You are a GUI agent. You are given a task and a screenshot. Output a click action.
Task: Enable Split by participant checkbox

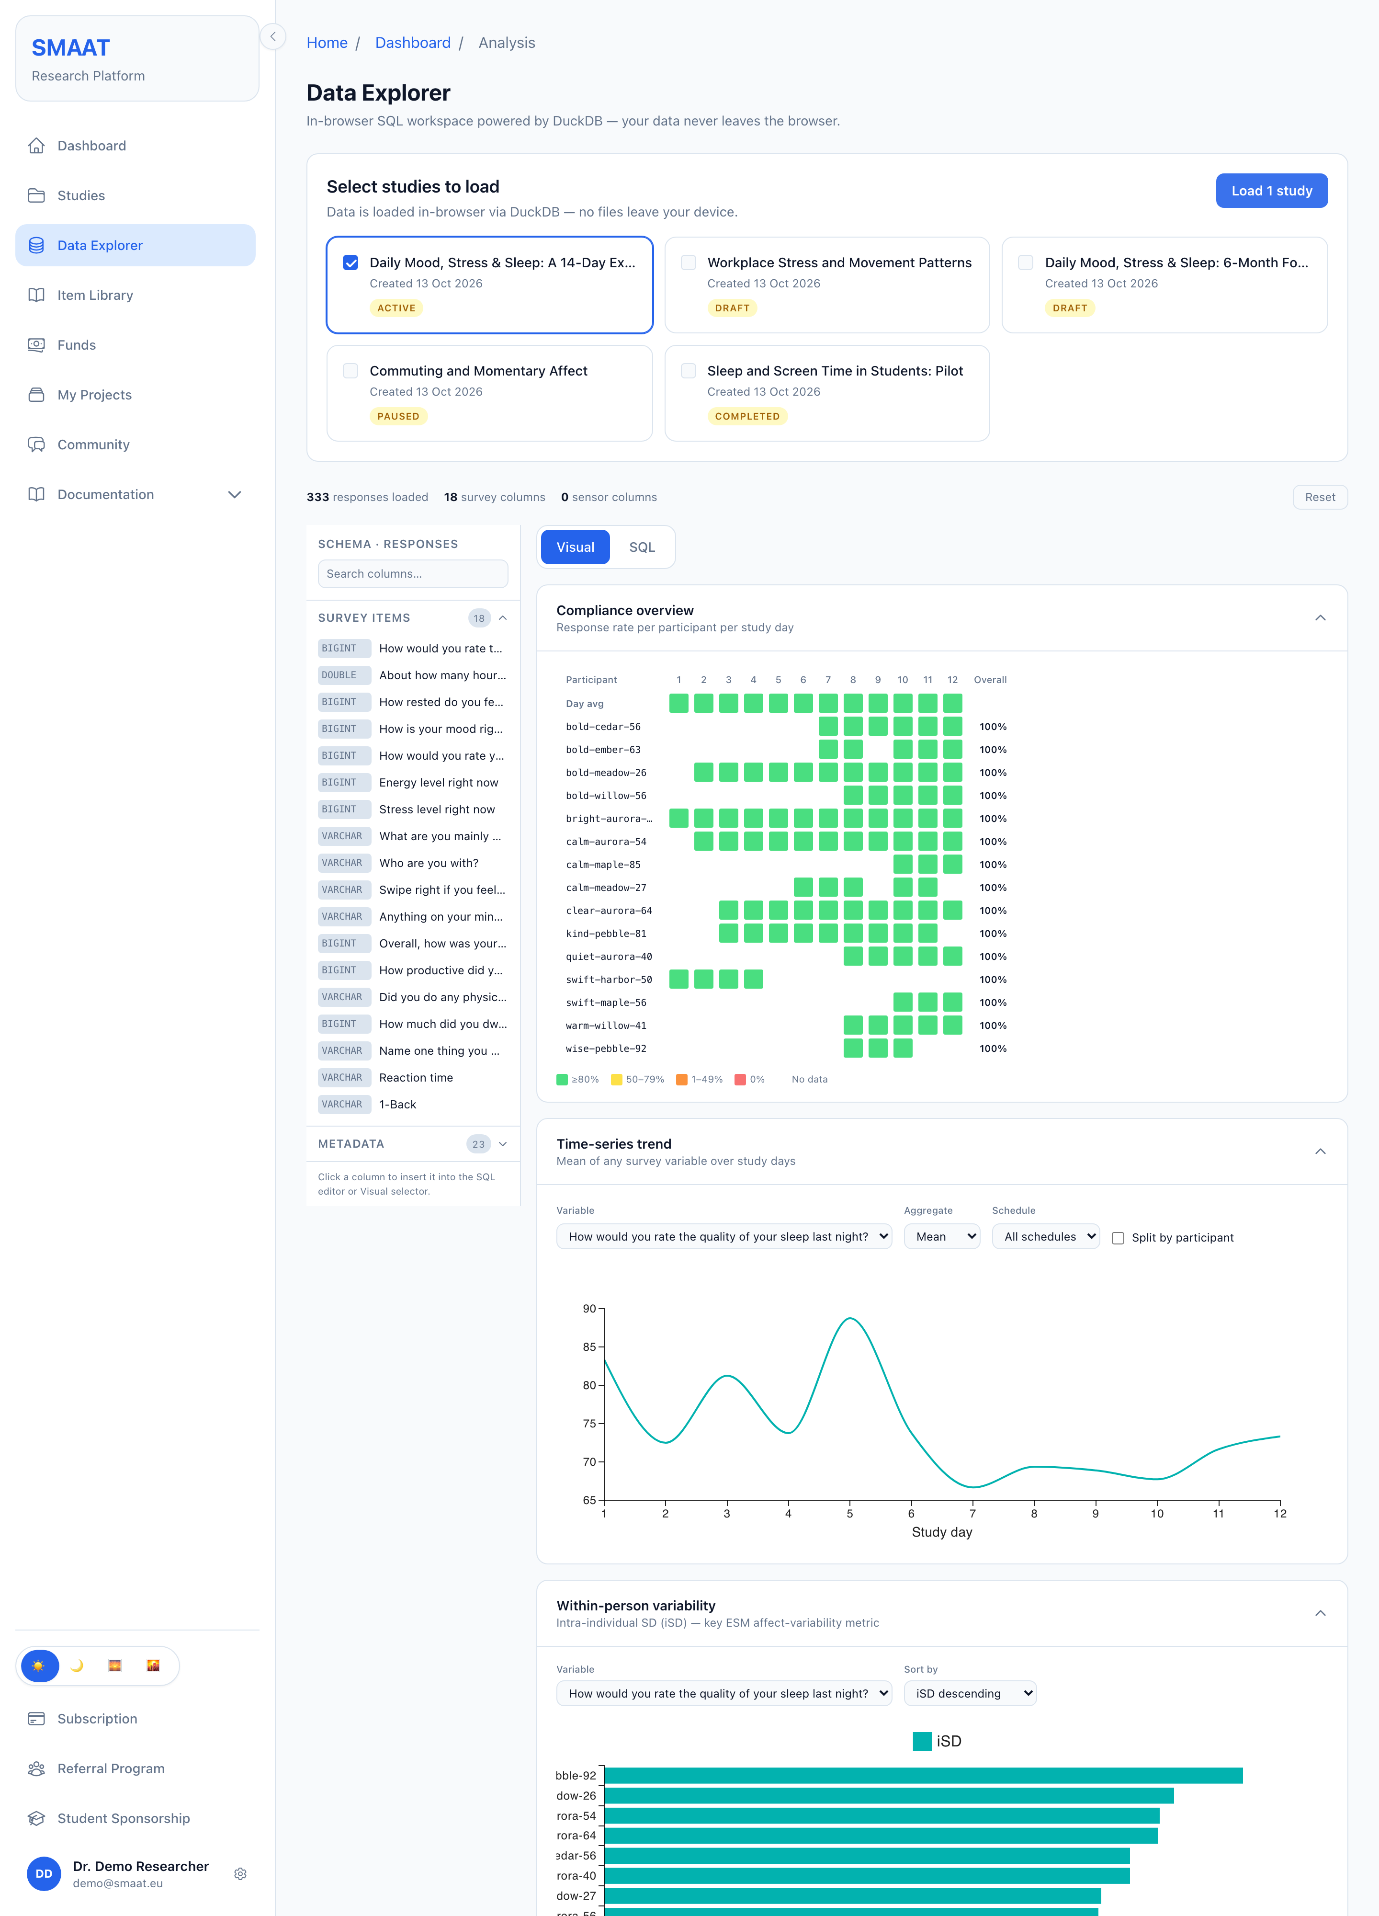(x=1118, y=1238)
